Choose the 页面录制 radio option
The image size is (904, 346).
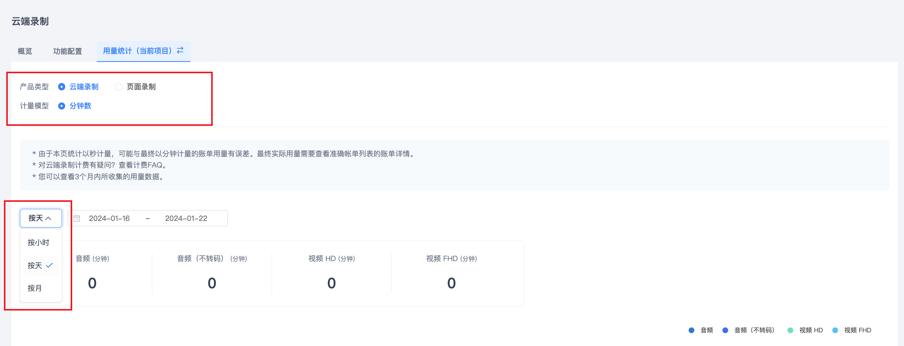119,87
